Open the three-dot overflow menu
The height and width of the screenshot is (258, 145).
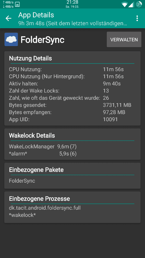[x=137, y=18]
